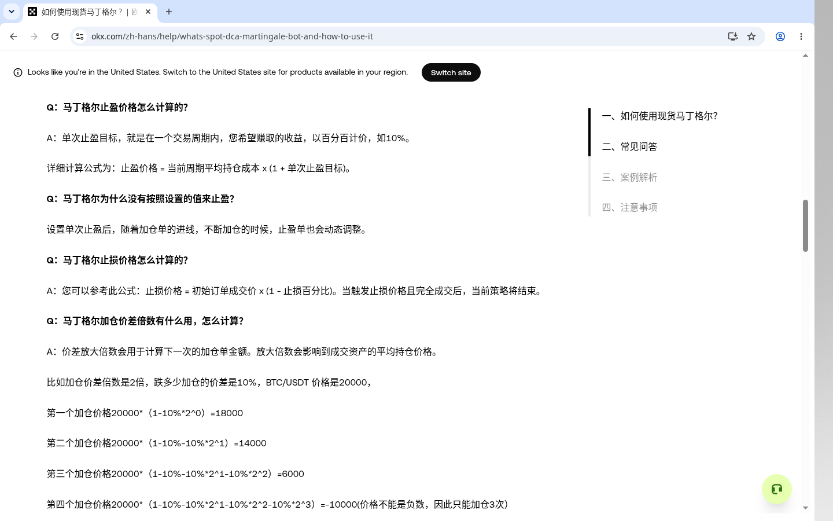
Task: Select the 如何使用现货马丁格尔 browser tab
Action: point(90,12)
